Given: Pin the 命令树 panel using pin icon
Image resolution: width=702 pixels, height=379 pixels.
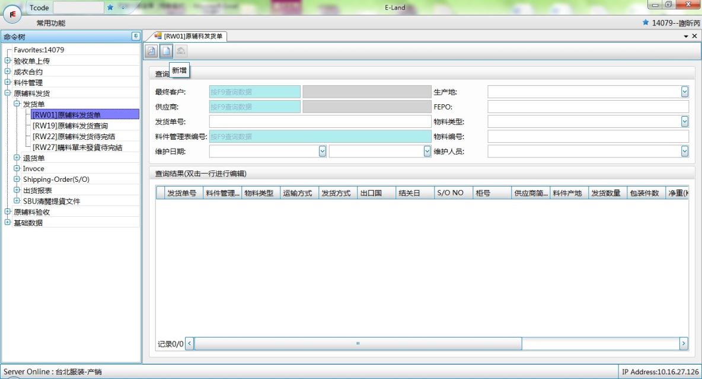Looking at the screenshot, I should tap(136, 37).
